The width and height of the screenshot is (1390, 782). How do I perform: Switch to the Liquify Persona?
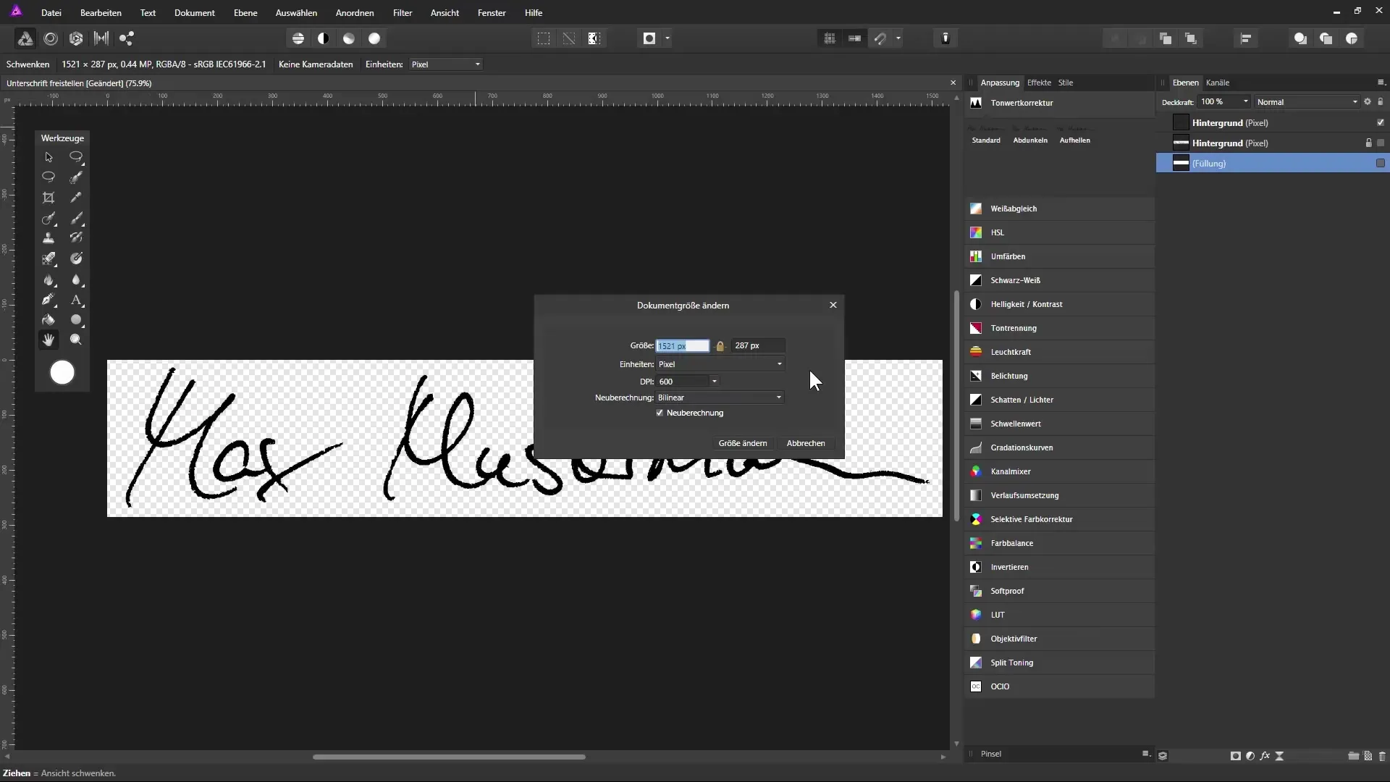click(51, 39)
